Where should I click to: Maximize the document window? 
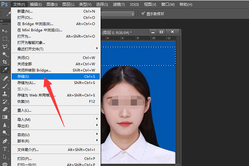pyautogui.click(x=161, y=32)
